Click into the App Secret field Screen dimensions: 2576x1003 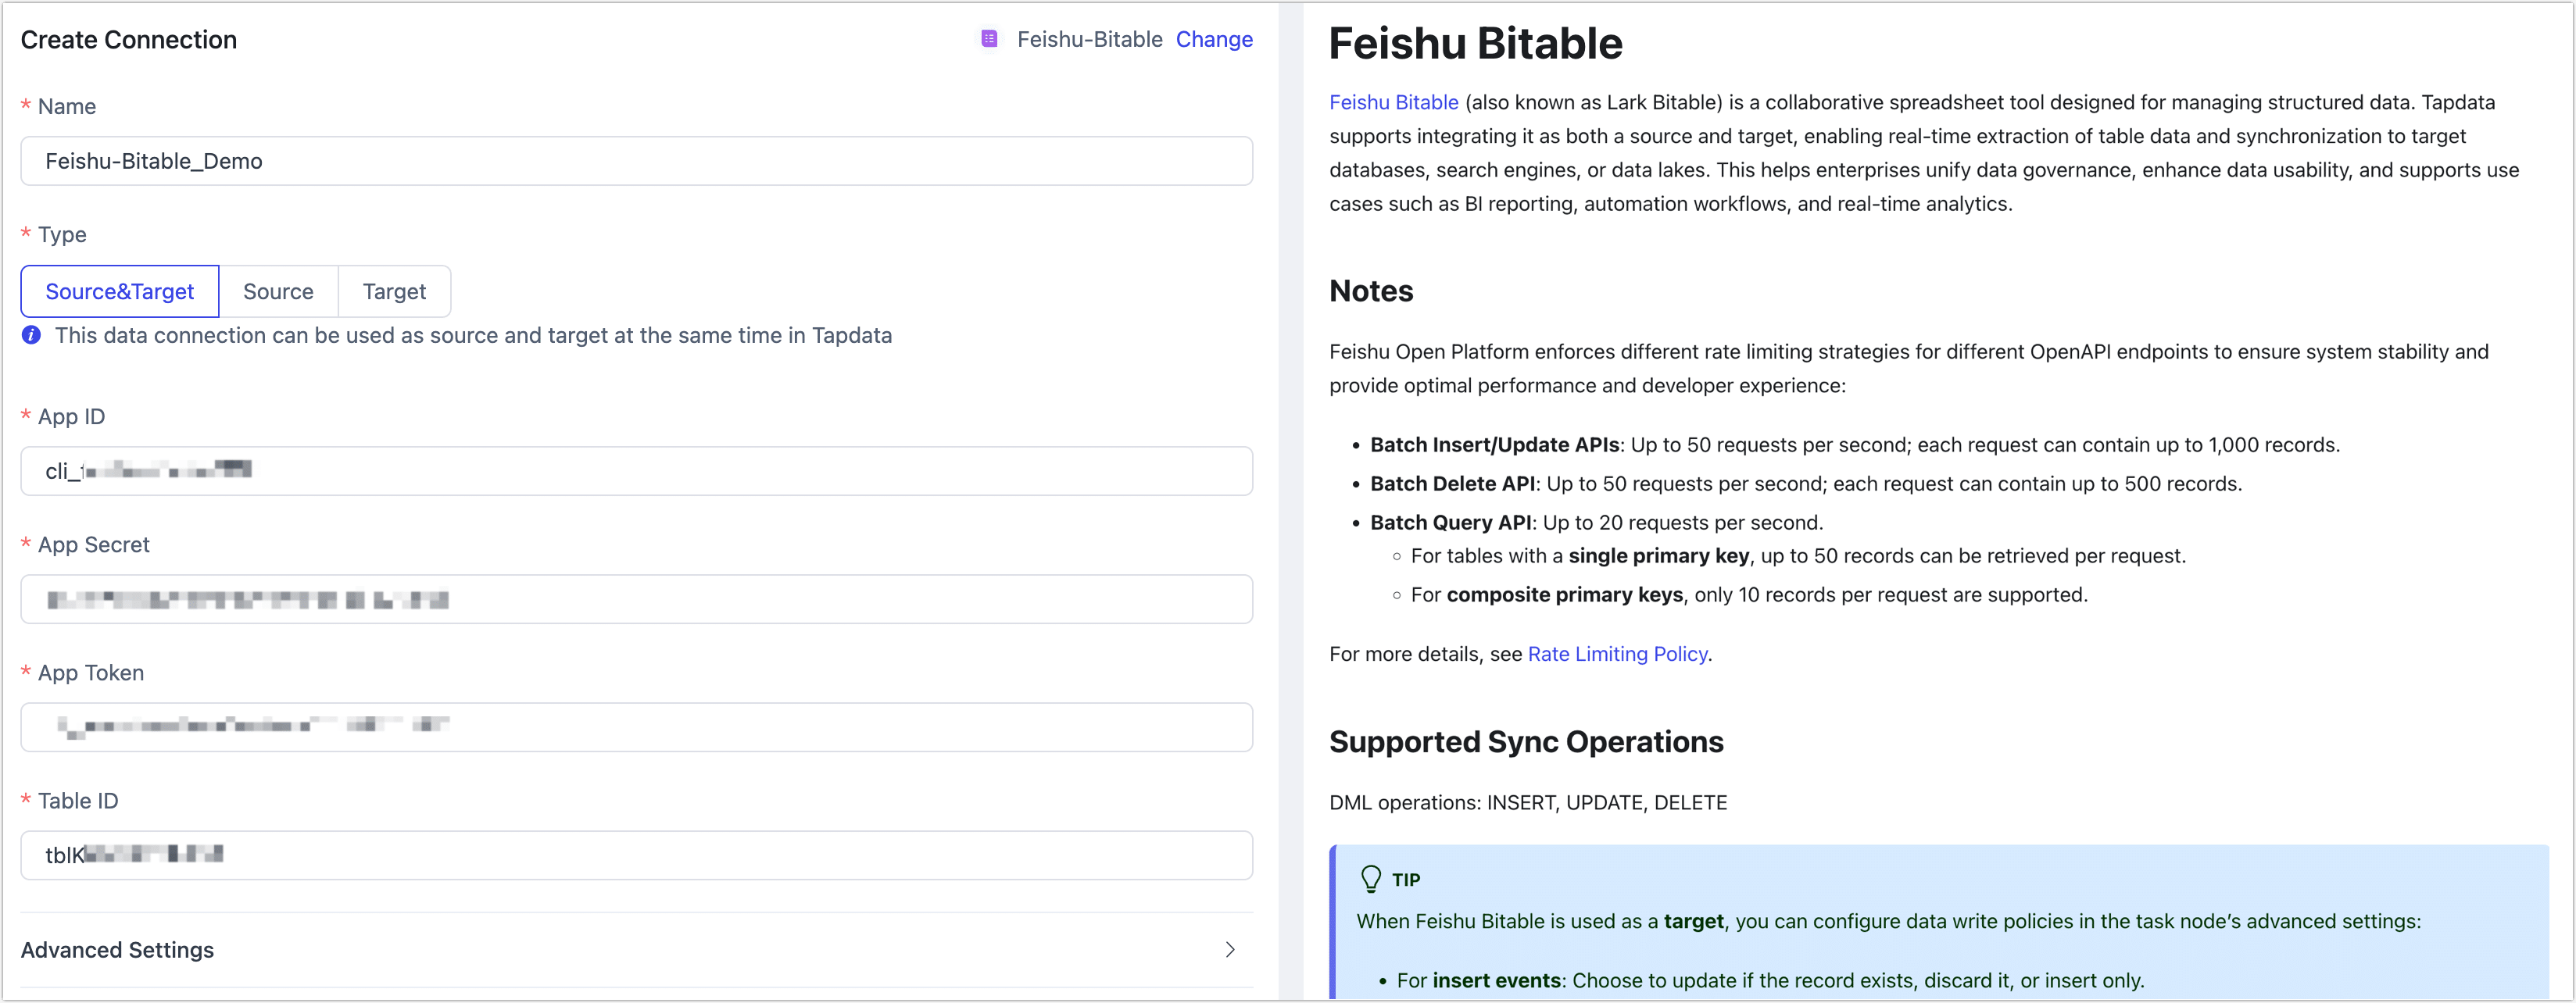636,599
